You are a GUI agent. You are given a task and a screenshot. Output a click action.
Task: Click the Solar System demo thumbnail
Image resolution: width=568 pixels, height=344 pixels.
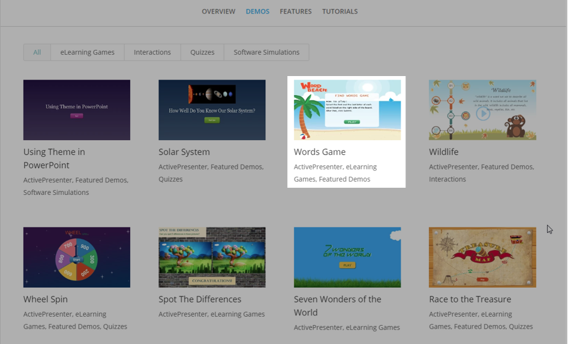point(212,110)
